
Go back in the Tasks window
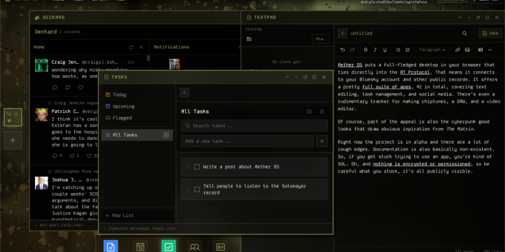tap(184, 93)
